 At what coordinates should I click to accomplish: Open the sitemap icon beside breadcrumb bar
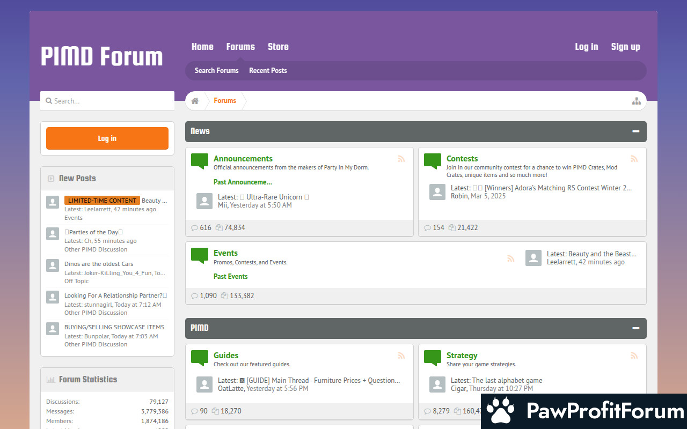tap(636, 101)
